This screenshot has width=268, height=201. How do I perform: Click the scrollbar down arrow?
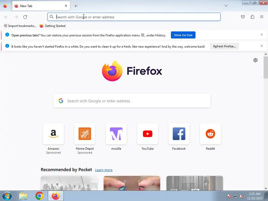click(266, 188)
